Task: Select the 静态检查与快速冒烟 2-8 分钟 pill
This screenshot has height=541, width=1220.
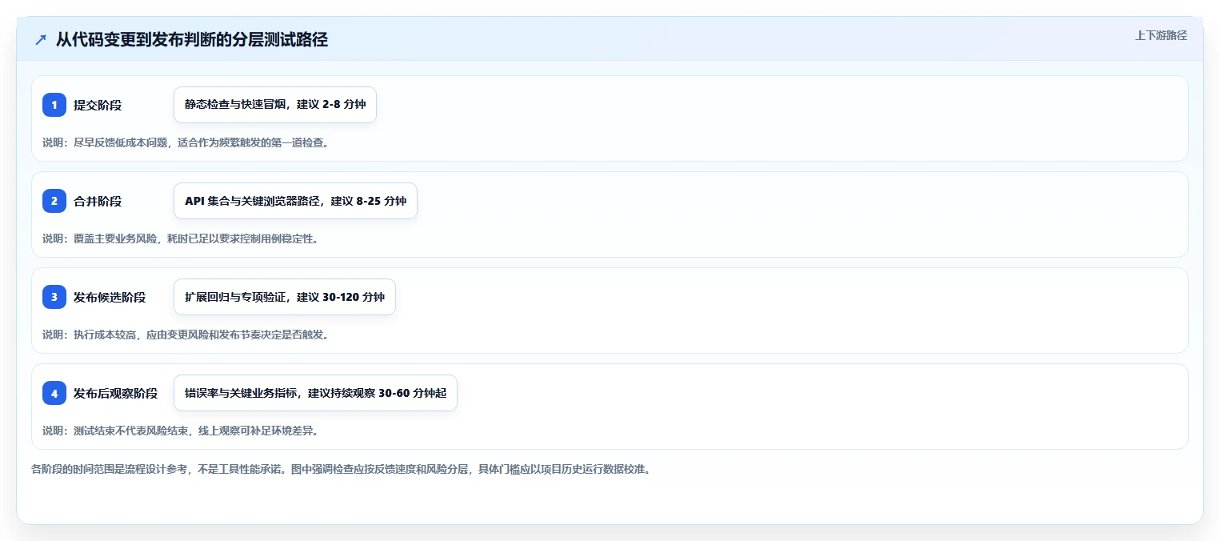Action: [275, 105]
